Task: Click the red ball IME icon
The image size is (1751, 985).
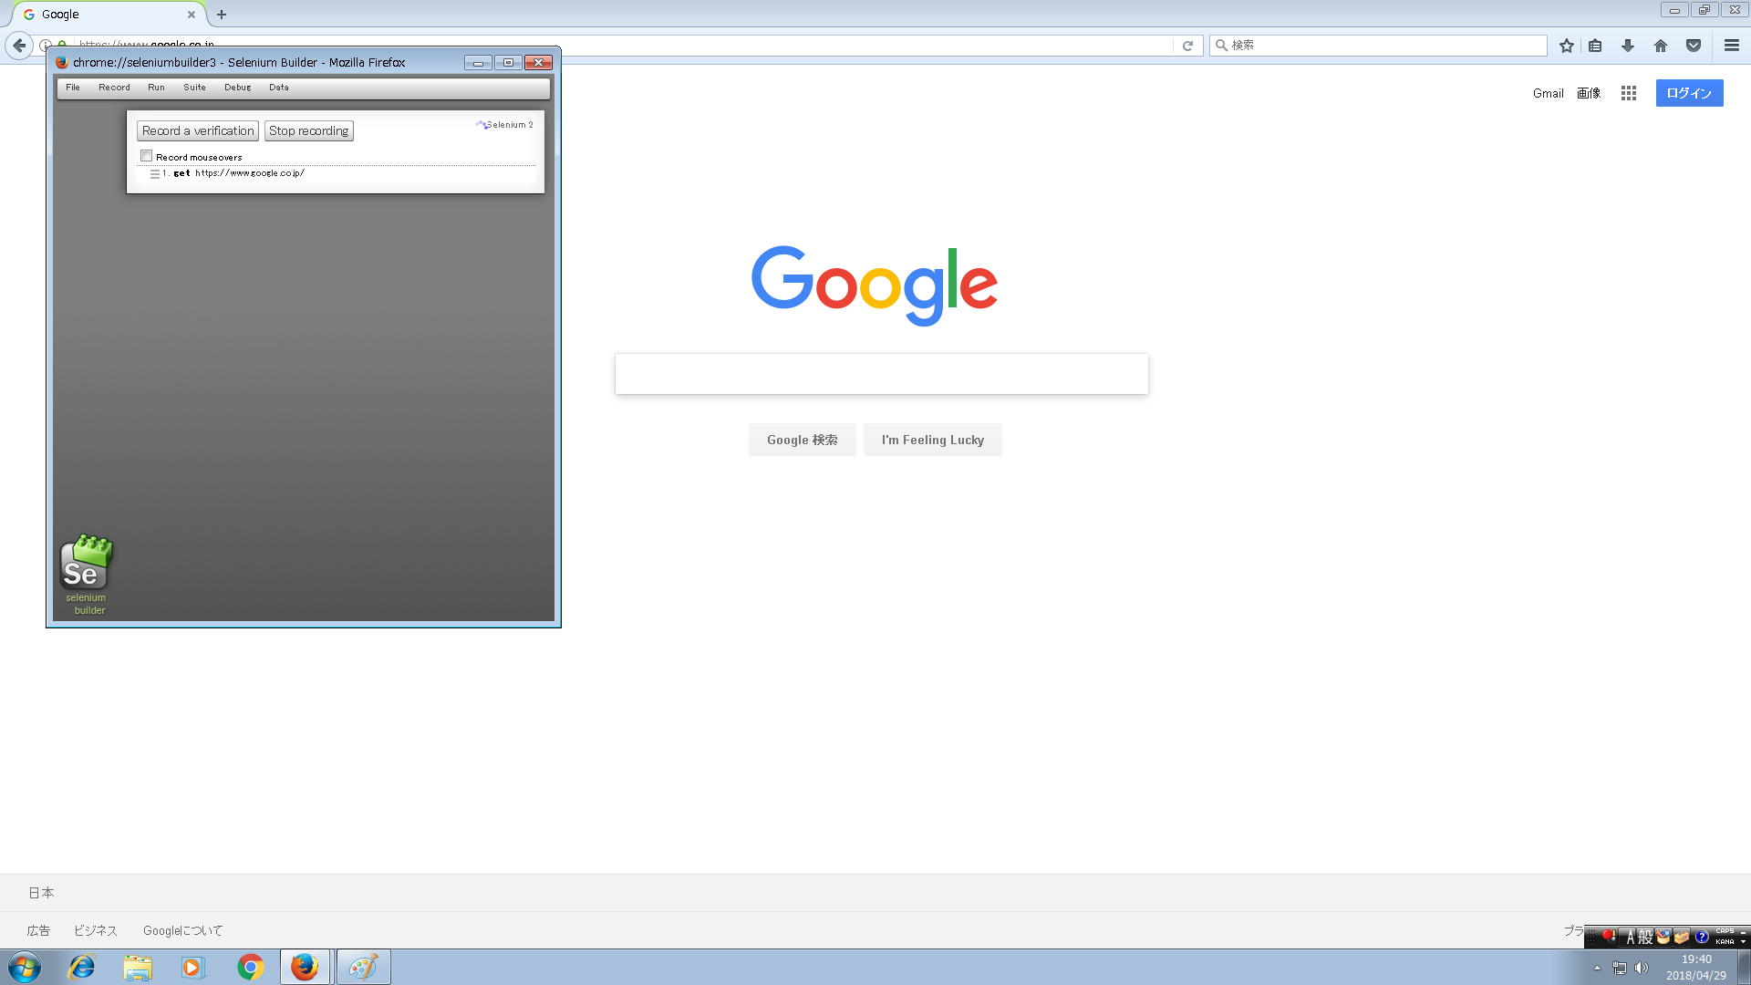Action: tap(1610, 936)
